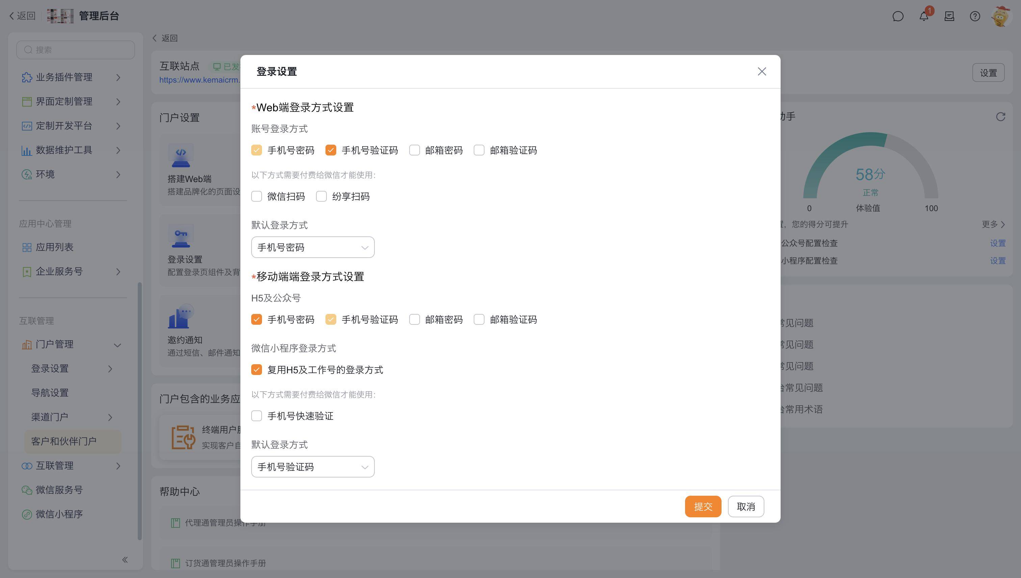Close the 登录设置 dialog
The image size is (1021, 578).
761,71
